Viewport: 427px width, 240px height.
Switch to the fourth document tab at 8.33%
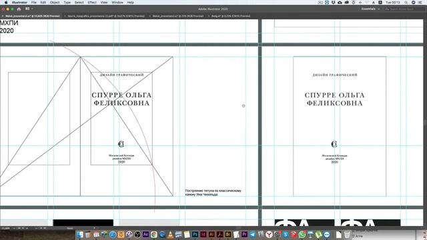point(230,16)
